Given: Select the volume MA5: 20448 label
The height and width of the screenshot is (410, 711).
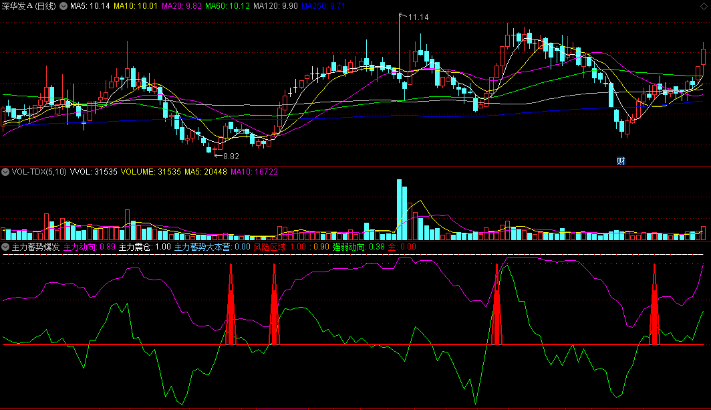Looking at the screenshot, I should click(x=205, y=172).
